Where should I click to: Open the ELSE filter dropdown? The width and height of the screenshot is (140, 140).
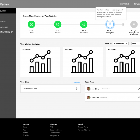[x=136, y=43]
